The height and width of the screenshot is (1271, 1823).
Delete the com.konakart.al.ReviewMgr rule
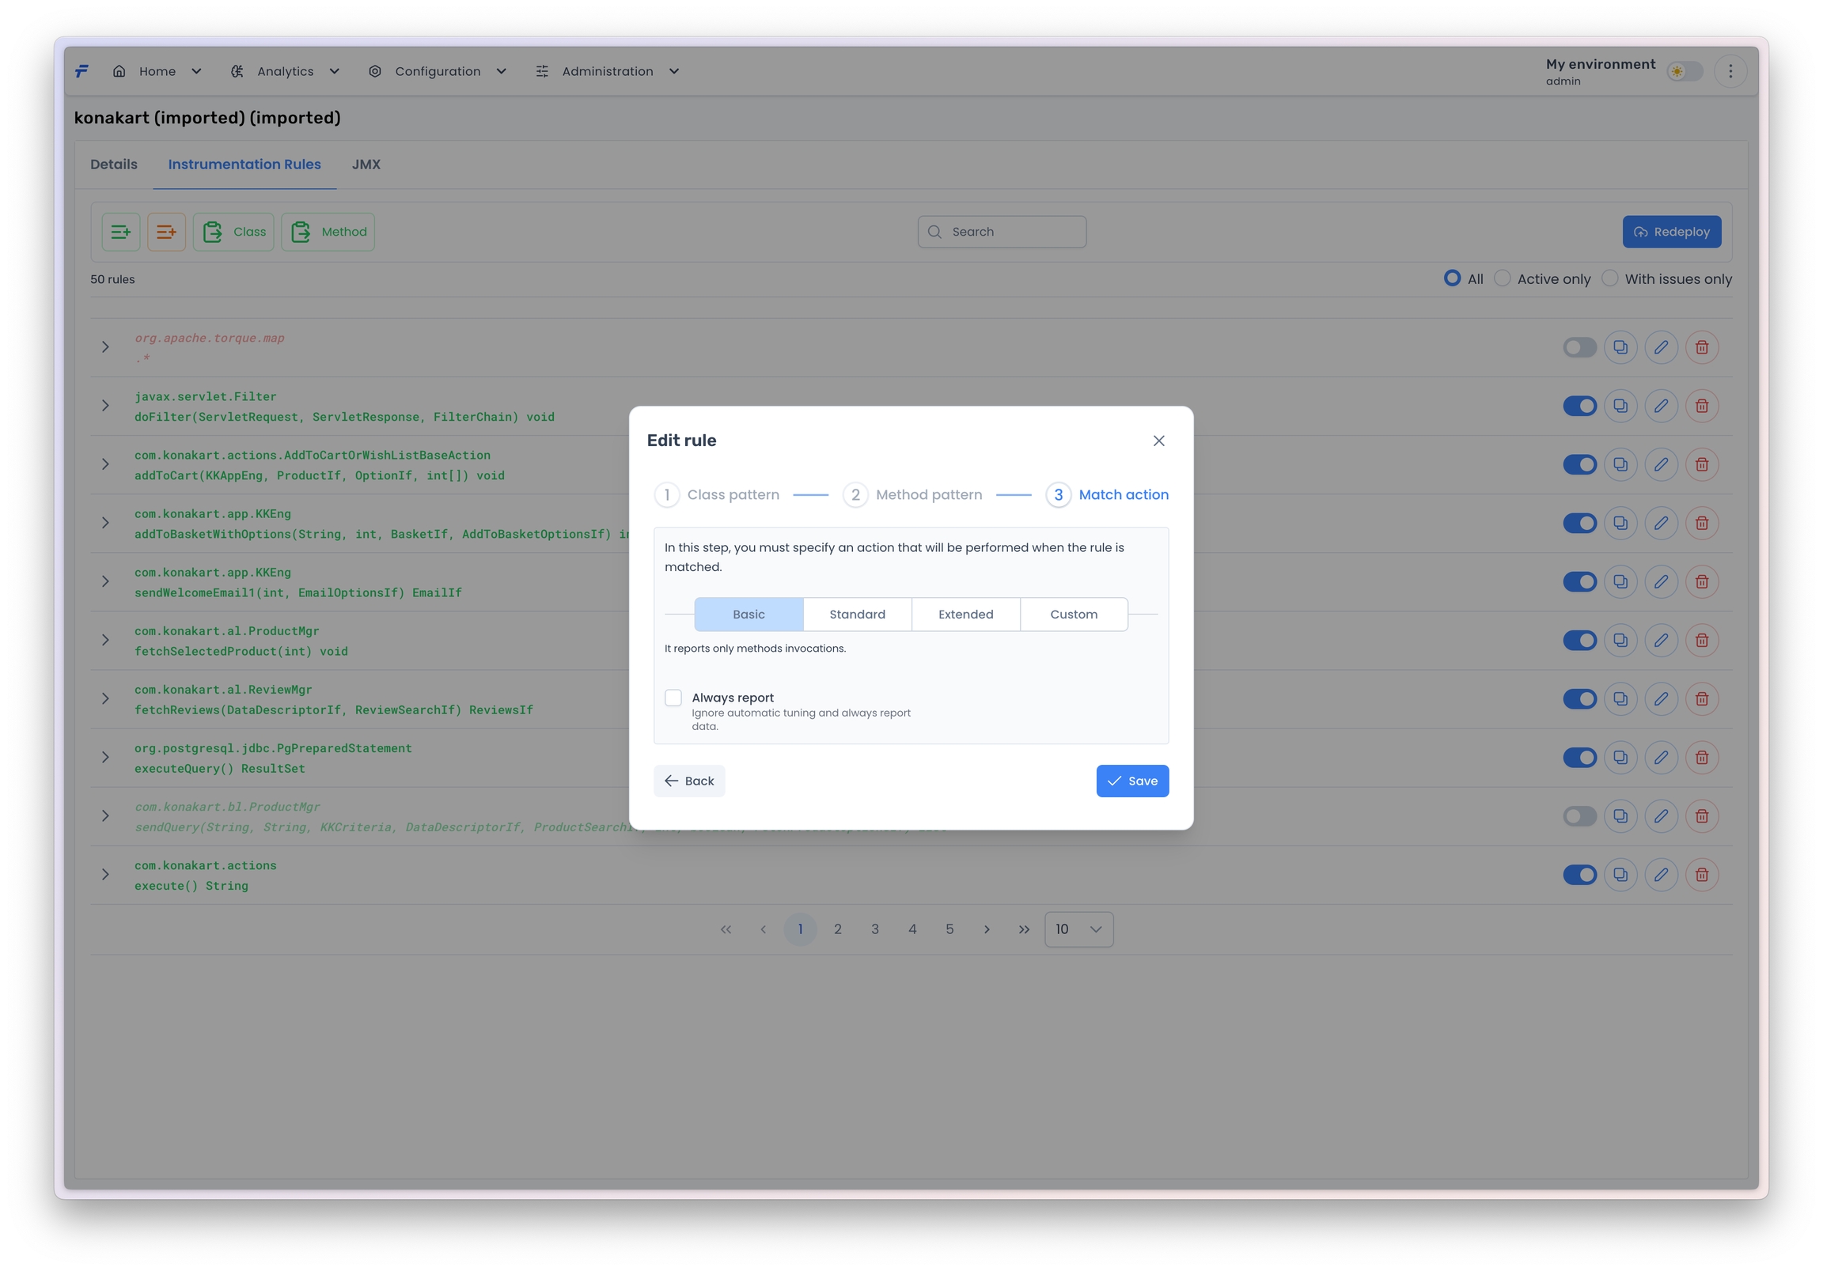click(x=1701, y=698)
